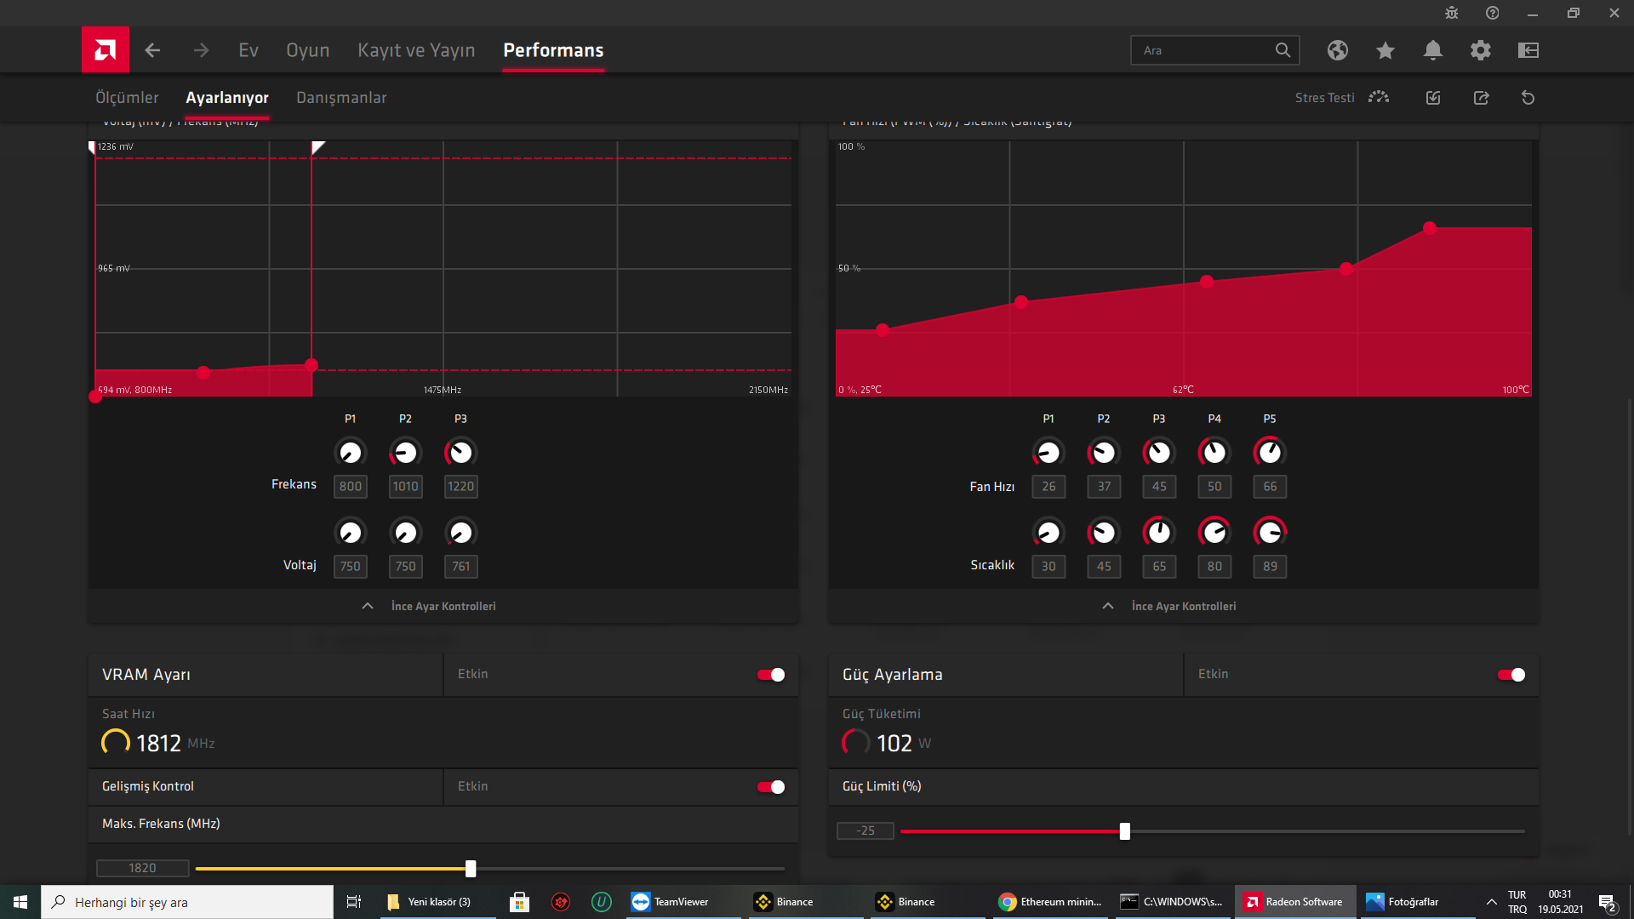Click the bug report icon
The width and height of the screenshot is (1634, 919).
click(x=1451, y=13)
